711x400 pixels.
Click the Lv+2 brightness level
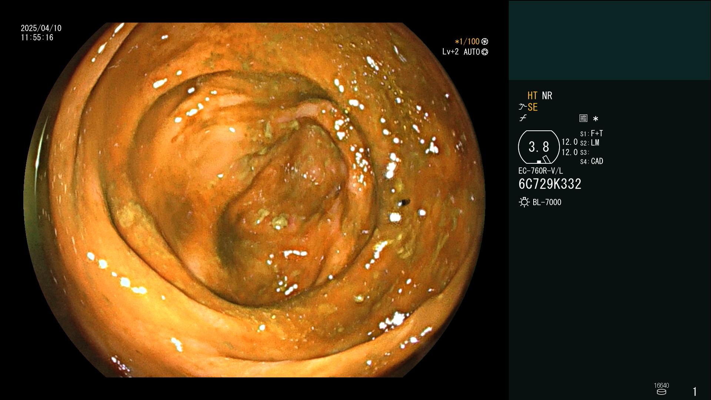pos(450,52)
